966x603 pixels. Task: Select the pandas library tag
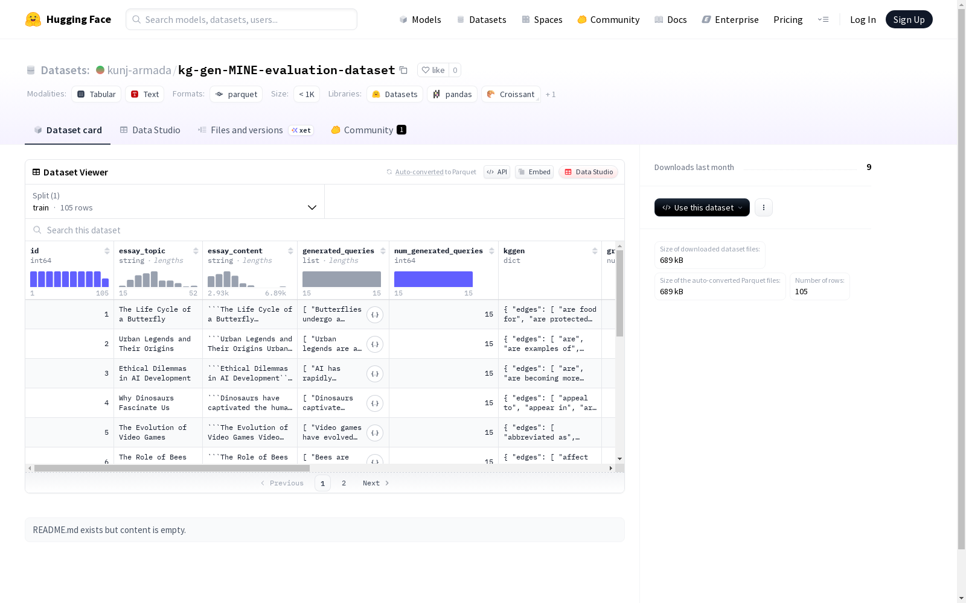pyautogui.click(x=452, y=94)
